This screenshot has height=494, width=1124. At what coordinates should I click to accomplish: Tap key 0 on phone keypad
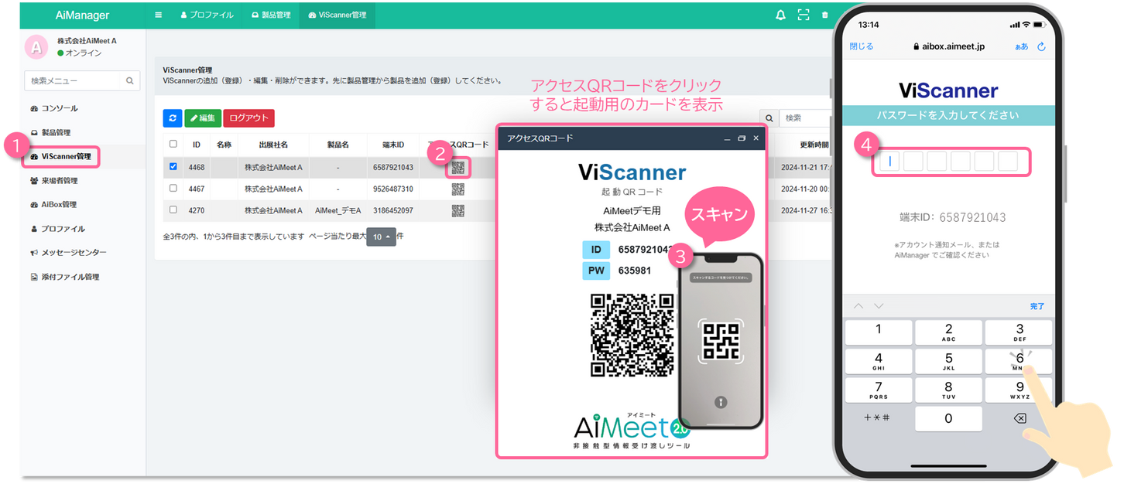click(948, 418)
